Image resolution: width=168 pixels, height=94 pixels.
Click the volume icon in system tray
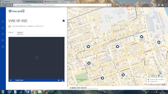[x=156, y=92]
